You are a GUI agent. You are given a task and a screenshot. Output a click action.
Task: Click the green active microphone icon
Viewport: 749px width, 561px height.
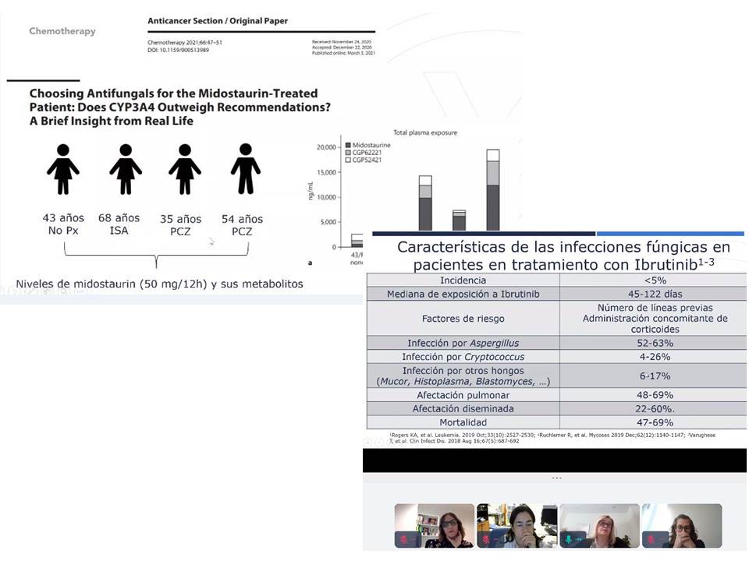point(569,539)
